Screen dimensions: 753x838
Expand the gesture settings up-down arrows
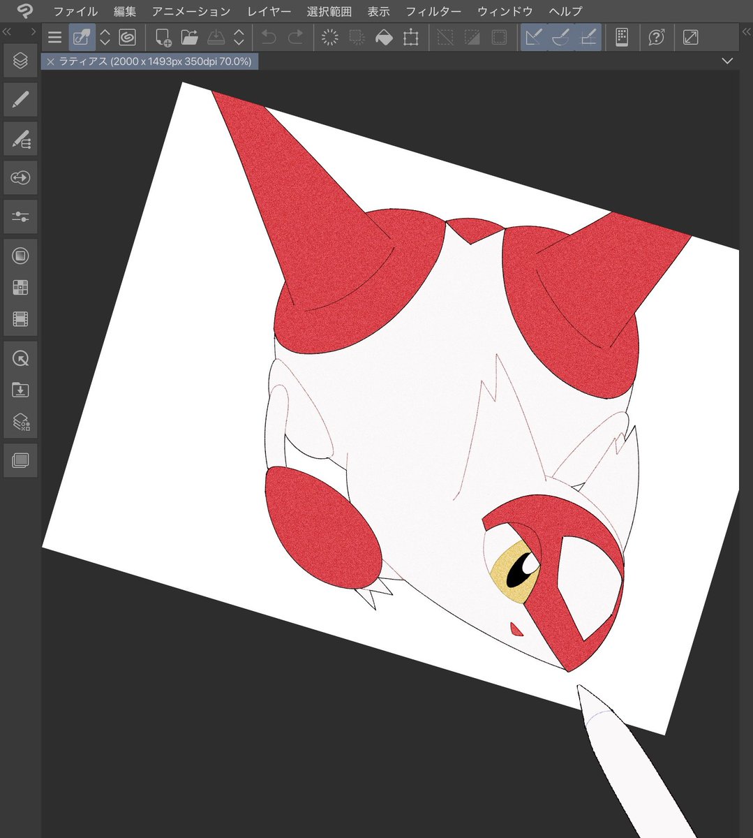click(105, 37)
